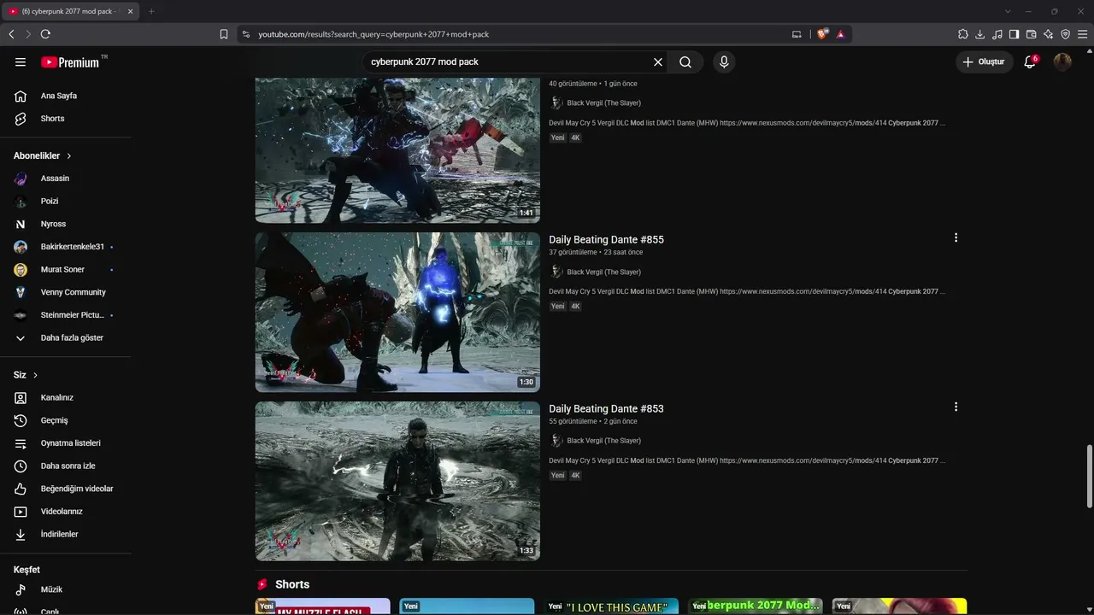The height and width of the screenshot is (615, 1094).
Task: Expand the Abonelikler section
Action: coord(43,155)
